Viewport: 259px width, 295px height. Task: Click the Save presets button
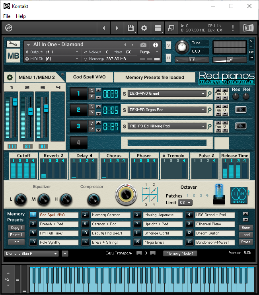[x=245, y=228]
